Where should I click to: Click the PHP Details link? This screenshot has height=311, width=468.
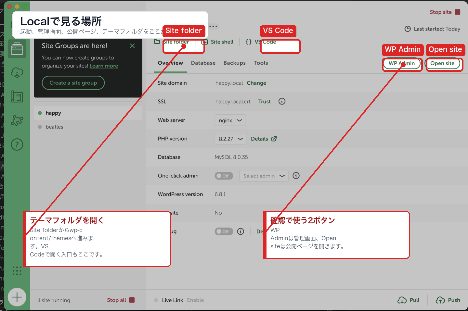(x=264, y=139)
